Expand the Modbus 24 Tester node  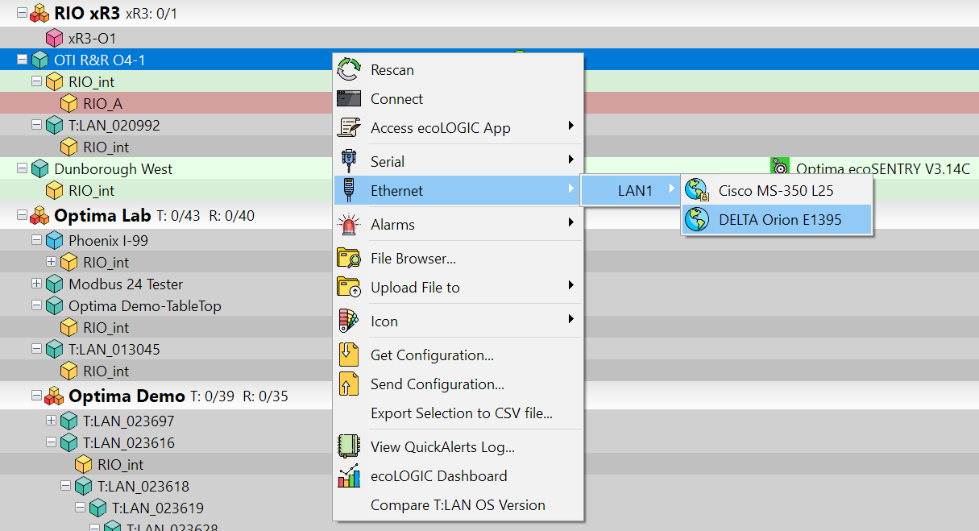click(36, 284)
